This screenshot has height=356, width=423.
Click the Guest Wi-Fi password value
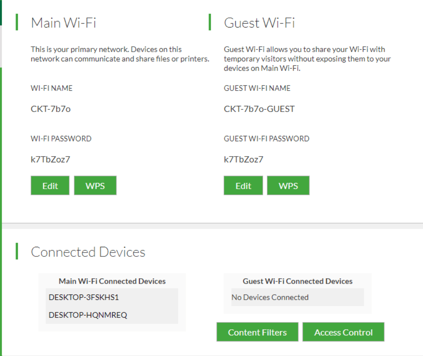(x=244, y=159)
